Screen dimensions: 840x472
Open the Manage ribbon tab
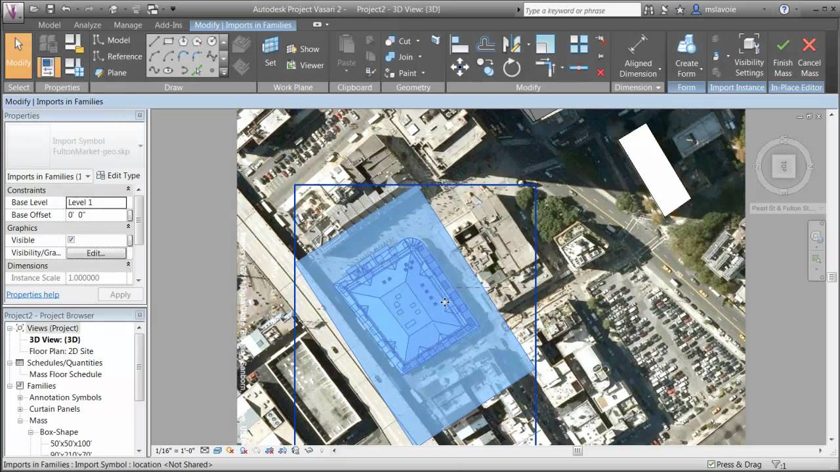(x=128, y=24)
